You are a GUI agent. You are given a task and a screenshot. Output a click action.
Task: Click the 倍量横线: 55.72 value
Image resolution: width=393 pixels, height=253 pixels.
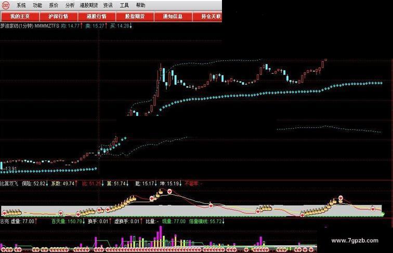point(207,221)
